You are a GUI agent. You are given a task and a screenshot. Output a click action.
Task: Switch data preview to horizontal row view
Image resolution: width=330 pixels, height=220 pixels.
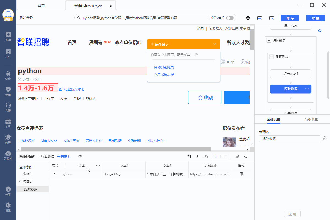pyautogui.click(x=216, y=157)
